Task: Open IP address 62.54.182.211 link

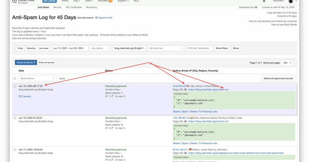Action: pos(180,150)
